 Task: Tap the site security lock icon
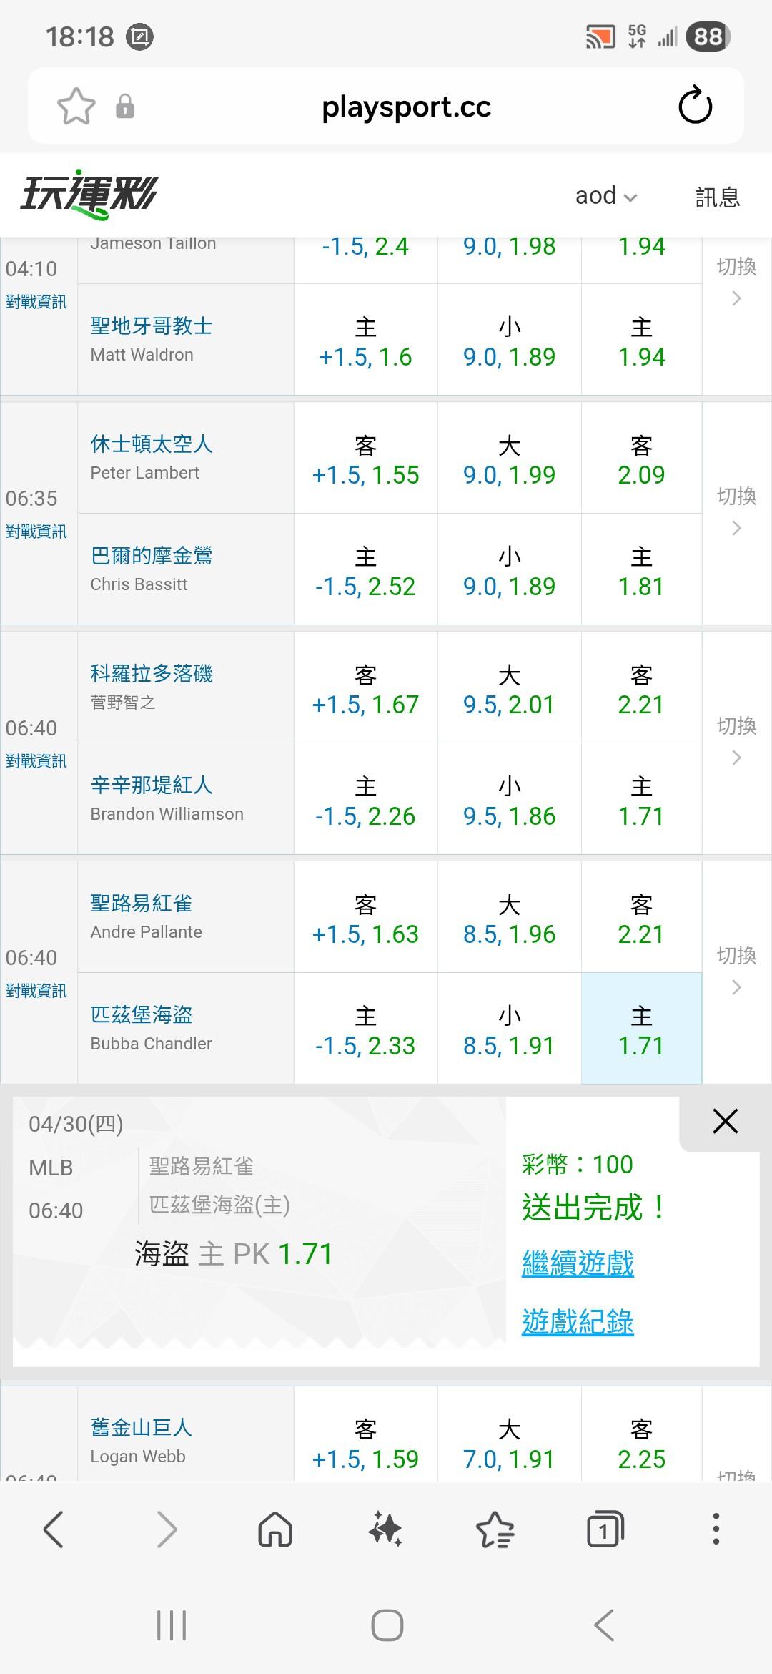click(125, 107)
